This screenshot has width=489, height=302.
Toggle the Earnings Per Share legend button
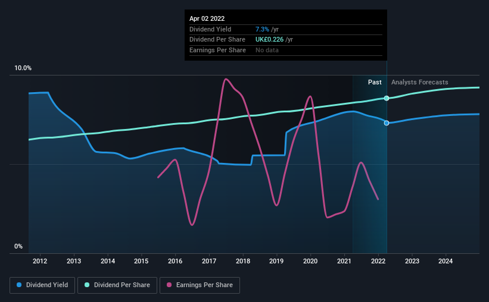[x=200, y=285]
